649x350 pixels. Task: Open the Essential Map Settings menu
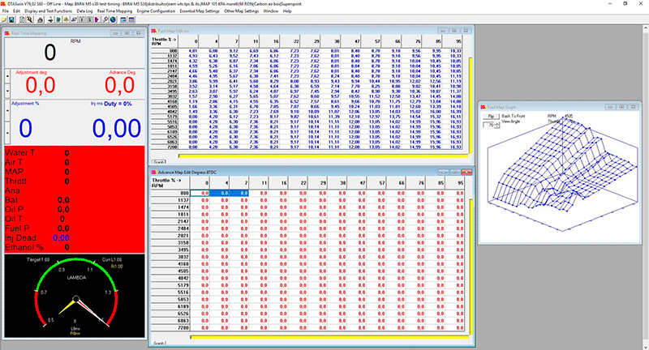click(x=200, y=11)
